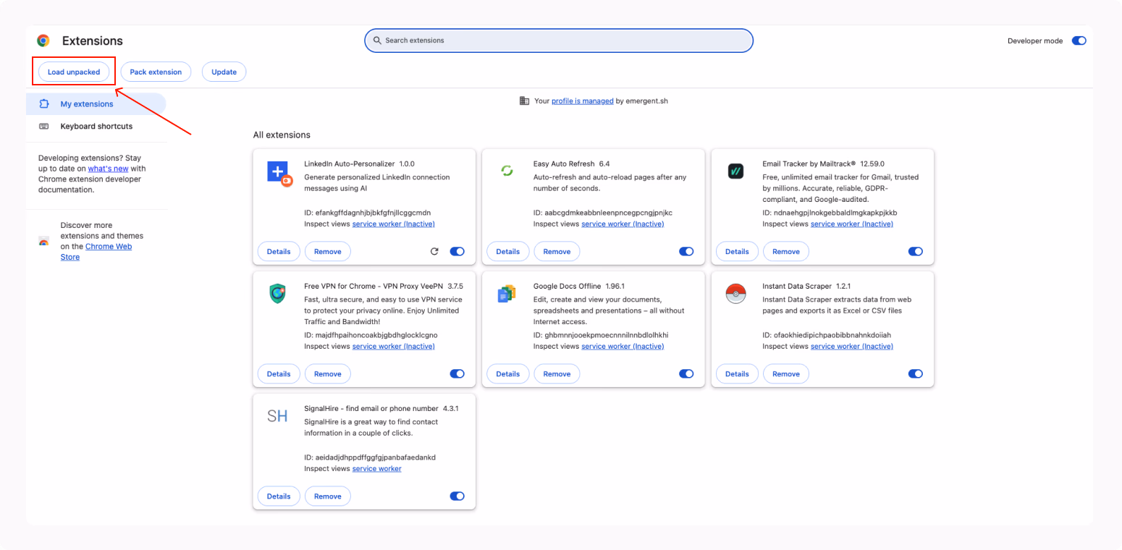Image resolution: width=1122 pixels, height=550 pixels.
Task: Disable the Easy Auto Refresh extension
Action: coord(686,251)
